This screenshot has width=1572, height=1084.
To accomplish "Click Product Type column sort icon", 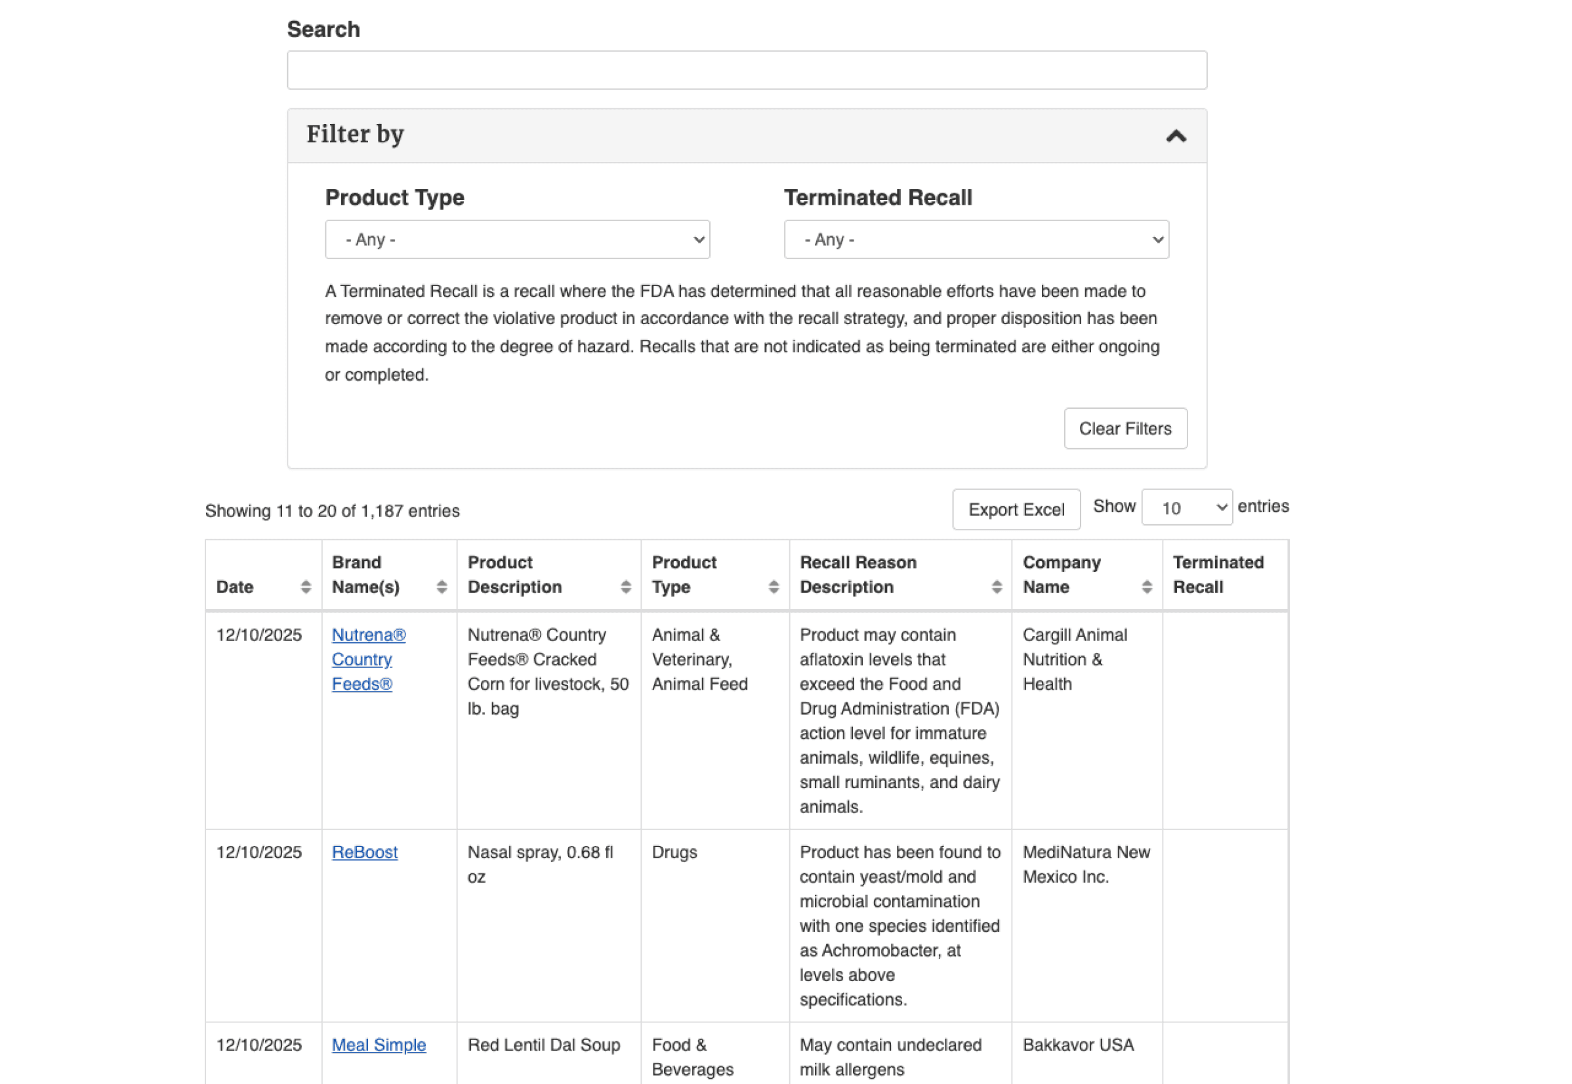I will (x=774, y=587).
